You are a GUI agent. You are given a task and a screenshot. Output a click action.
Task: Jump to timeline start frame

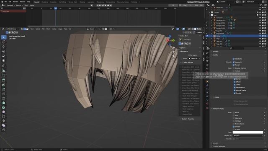[98, 5]
